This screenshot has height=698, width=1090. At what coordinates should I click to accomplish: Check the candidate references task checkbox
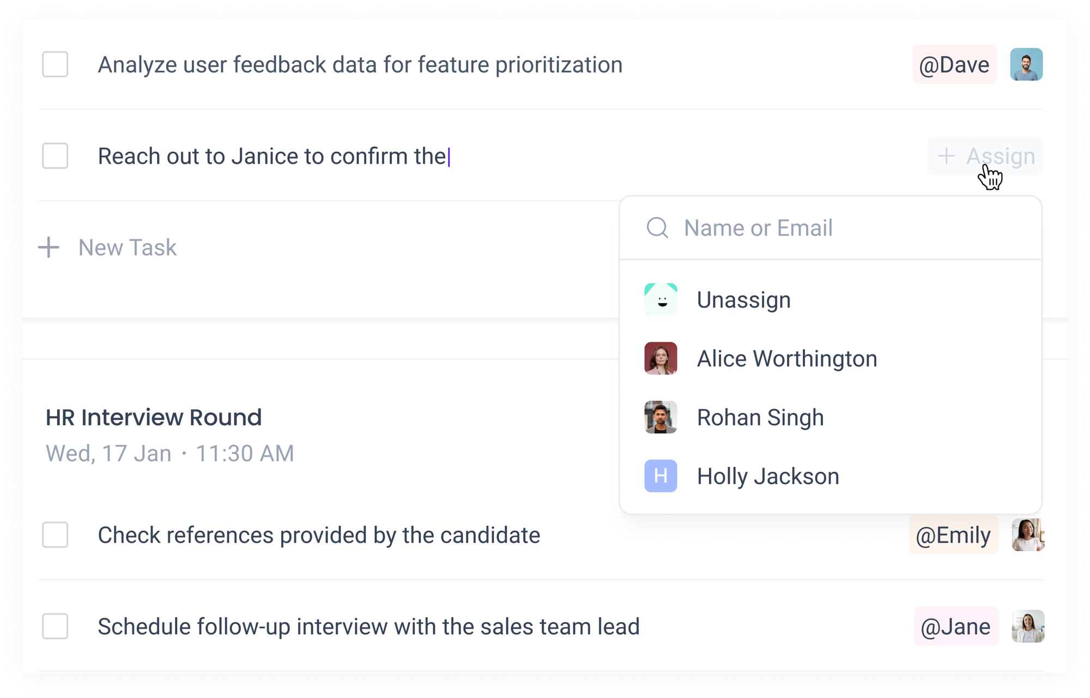pyautogui.click(x=55, y=535)
